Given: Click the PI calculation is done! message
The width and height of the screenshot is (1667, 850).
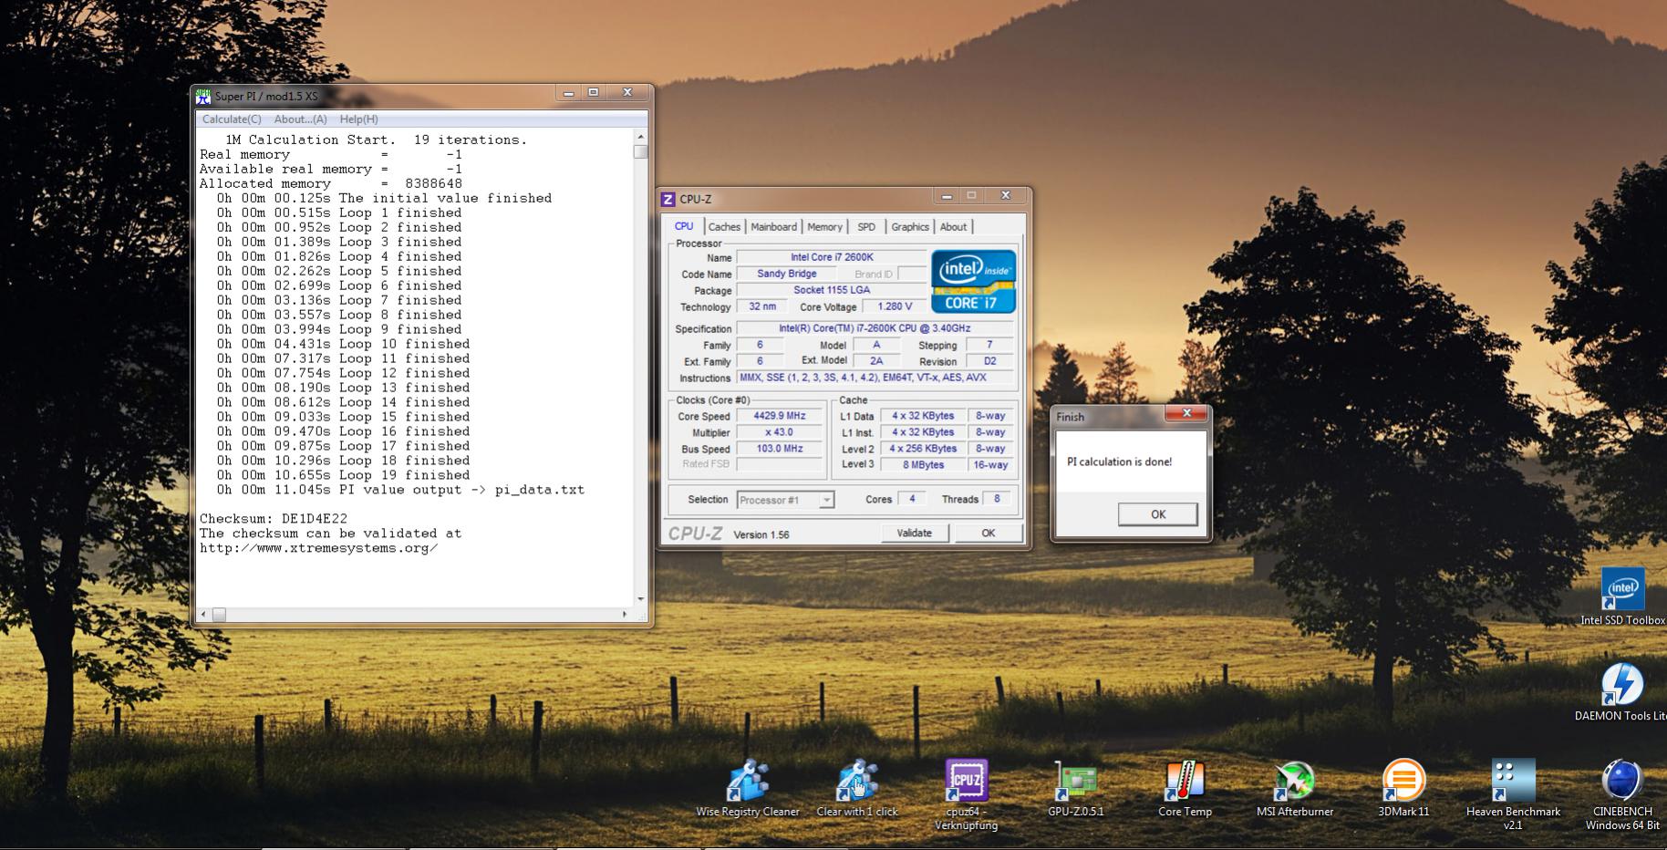Looking at the screenshot, I should point(1119,461).
